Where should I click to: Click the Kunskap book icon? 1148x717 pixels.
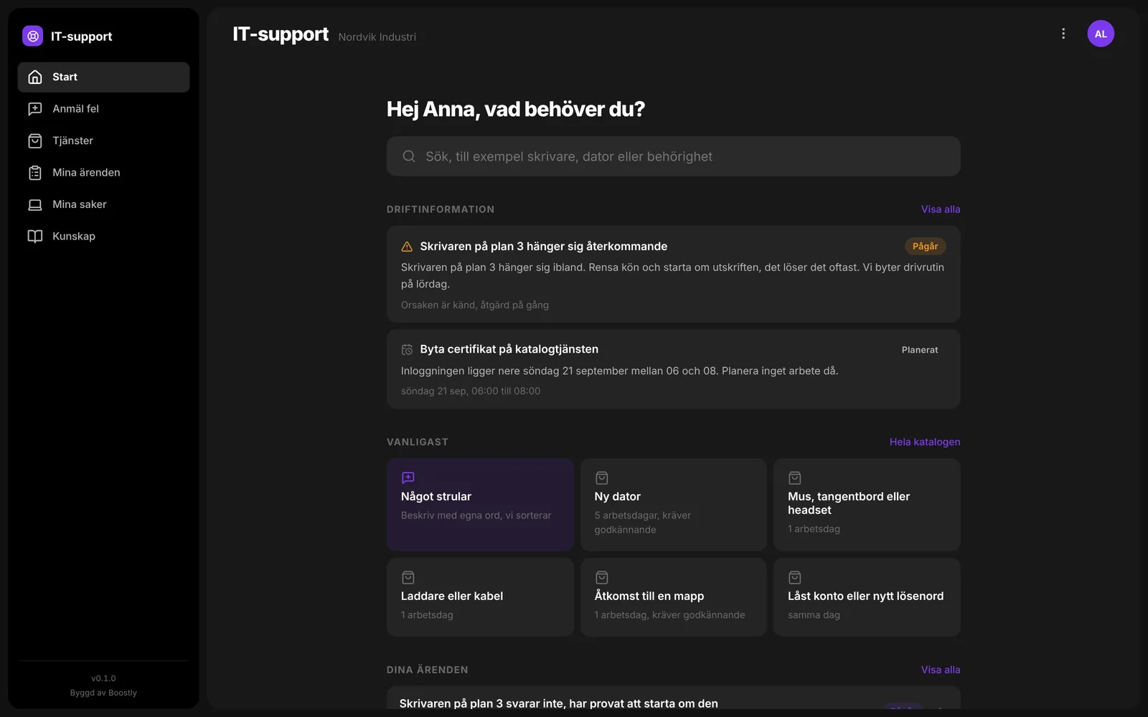pyautogui.click(x=35, y=236)
